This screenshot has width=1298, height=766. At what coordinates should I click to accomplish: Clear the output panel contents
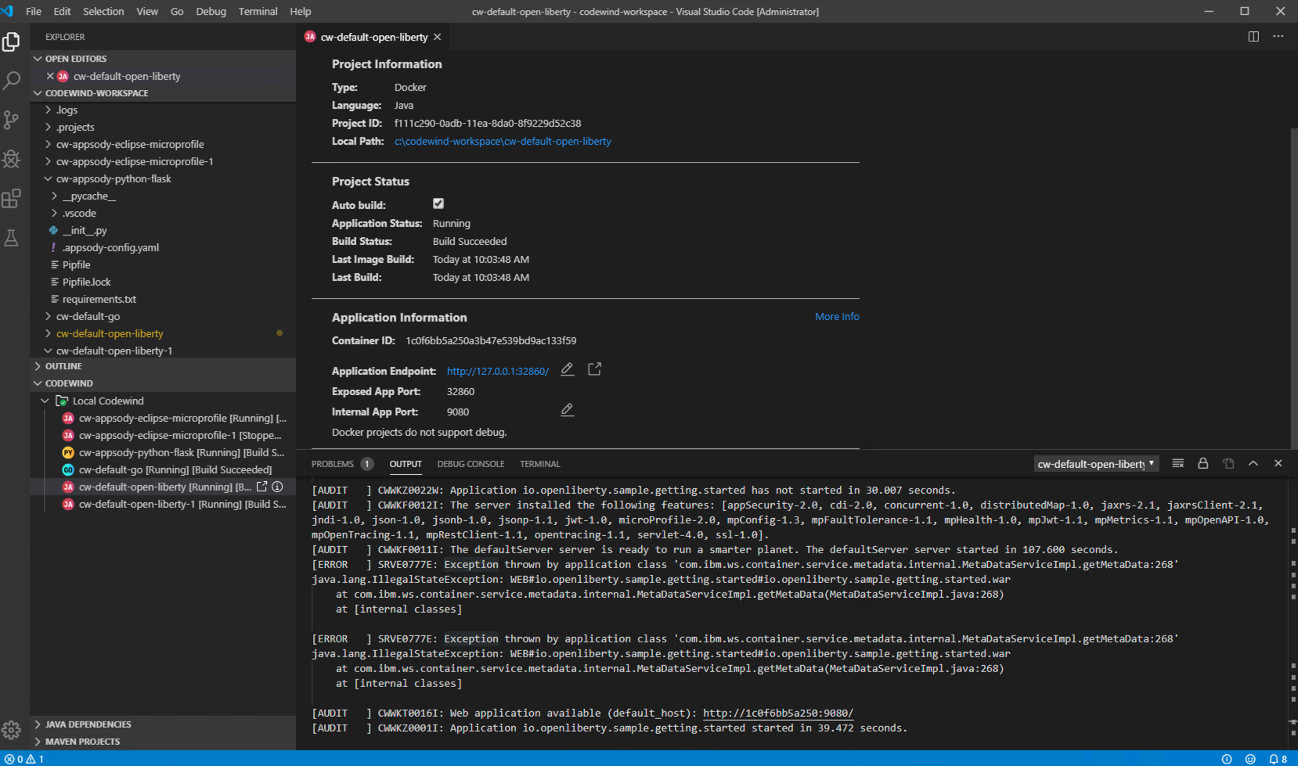coord(1178,463)
